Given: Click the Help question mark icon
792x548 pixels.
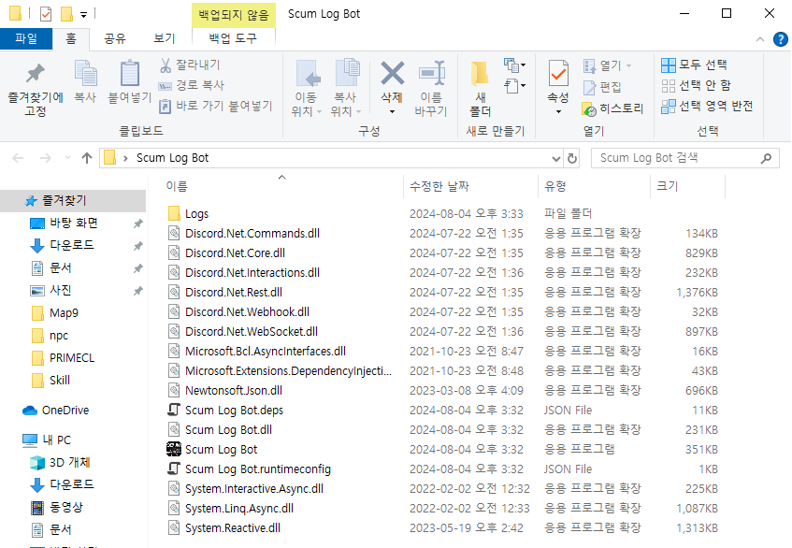Looking at the screenshot, I should [x=781, y=39].
